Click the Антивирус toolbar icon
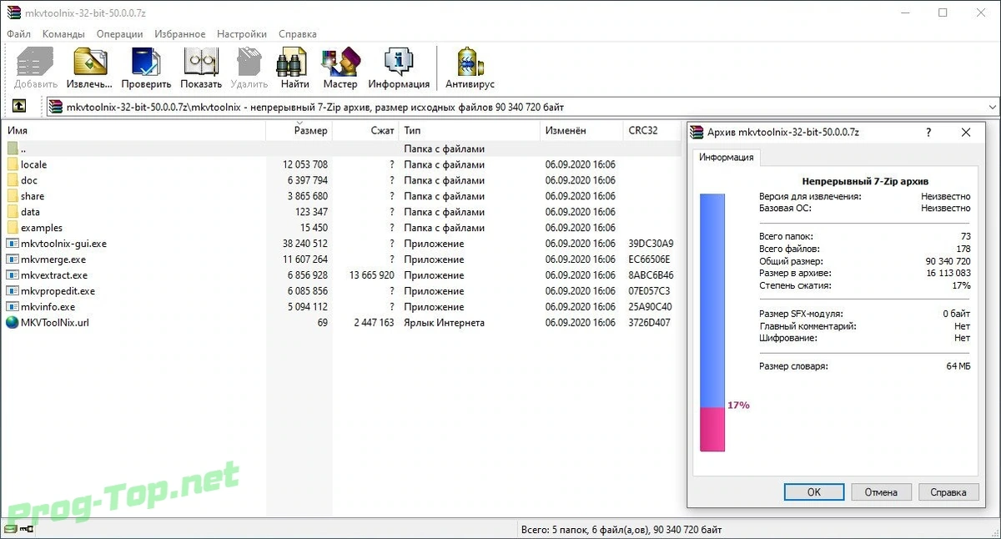Image resolution: width=1001 pixels, height=539 pixels. pyautogui.click(x=470, y=62)
